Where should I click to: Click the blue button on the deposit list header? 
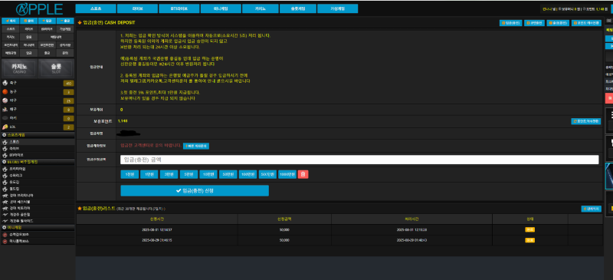pyautogui.click(x=591, y=209)
